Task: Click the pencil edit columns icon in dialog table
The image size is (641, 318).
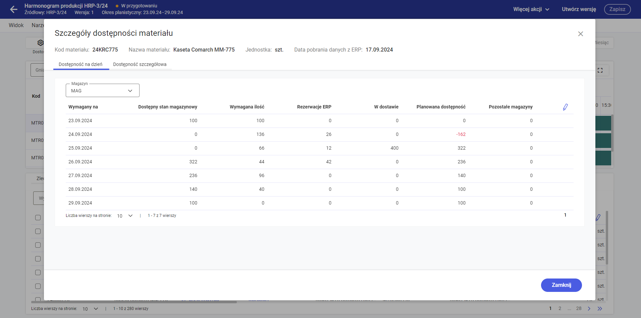Action: tap(565, 107)
